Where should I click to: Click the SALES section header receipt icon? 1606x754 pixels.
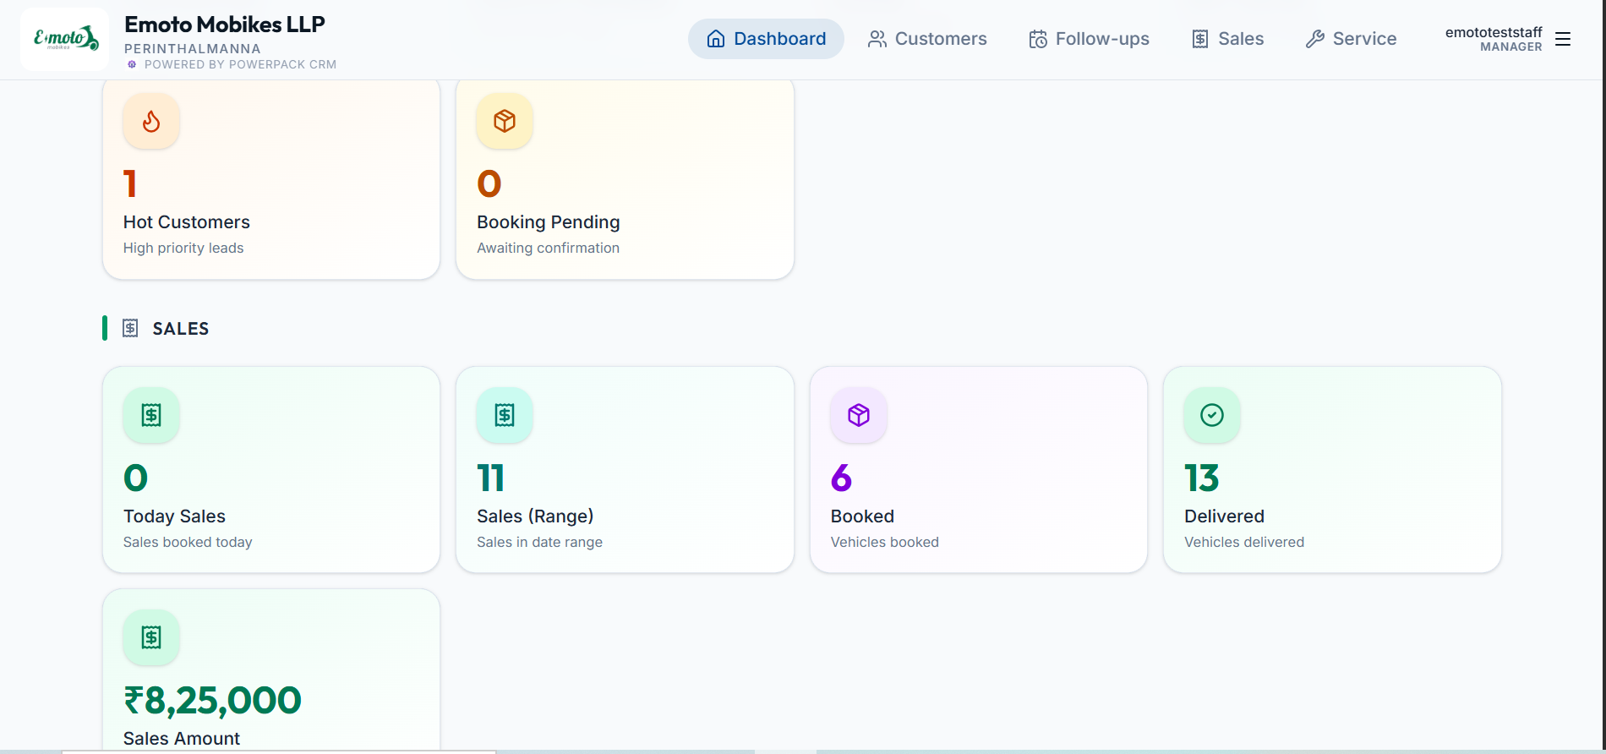(130, 328)
